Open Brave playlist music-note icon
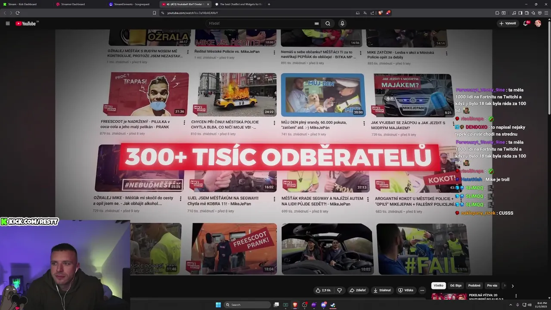Screen dimensions: 551x310 coord(514,13)
